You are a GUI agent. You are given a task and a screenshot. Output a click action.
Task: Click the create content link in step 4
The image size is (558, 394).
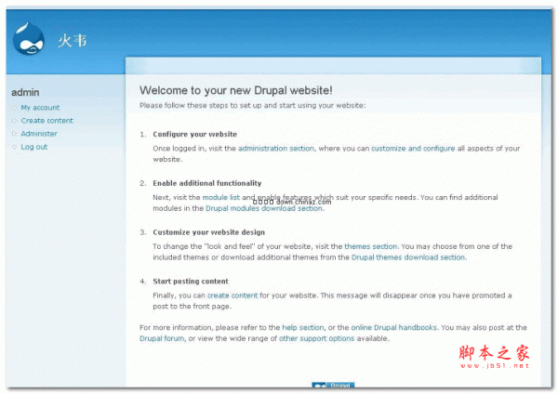pyautogui.click(x=232, y=295)
